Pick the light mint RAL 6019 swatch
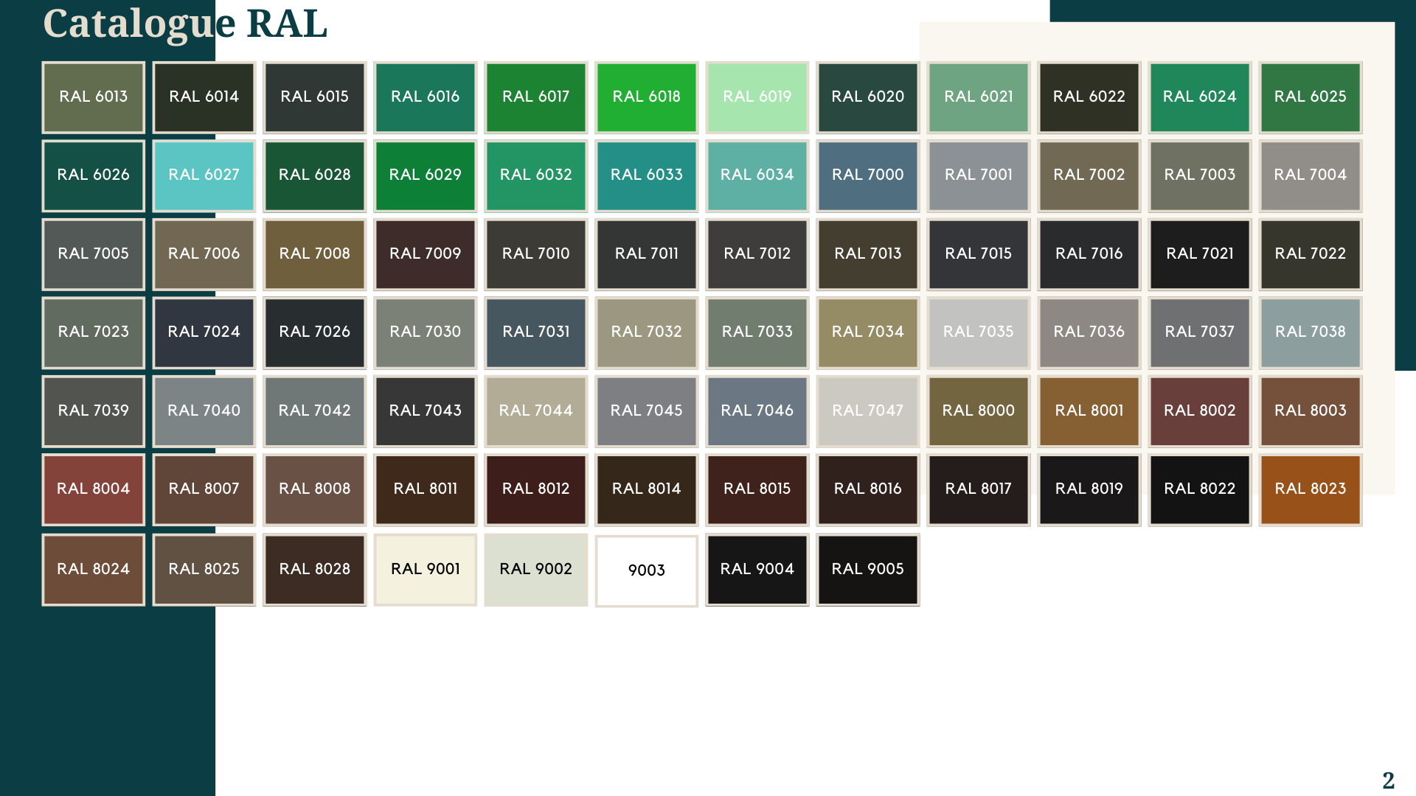 [x=757, y=97]
